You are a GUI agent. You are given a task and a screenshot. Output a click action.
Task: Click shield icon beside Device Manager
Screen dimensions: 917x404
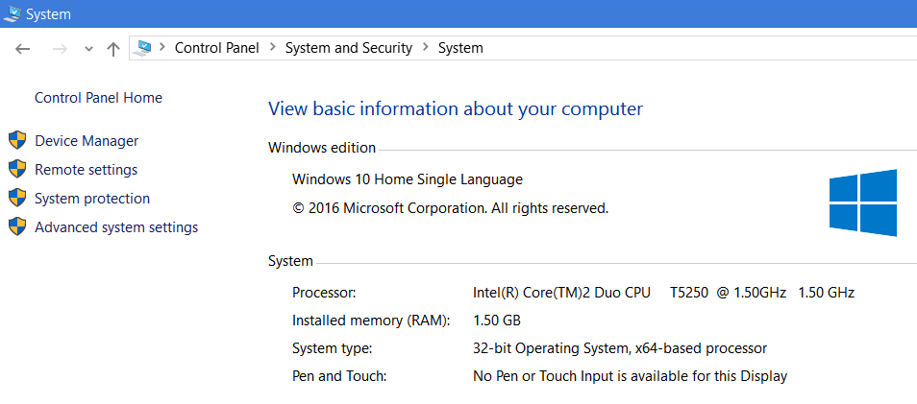click(x=17, y=141)
